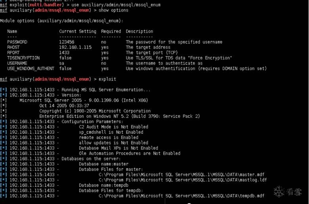Click the 'Running MS SQL Server Enumeration' line
The width and height of the screenshot is (309, 204).
pos(106,90)
